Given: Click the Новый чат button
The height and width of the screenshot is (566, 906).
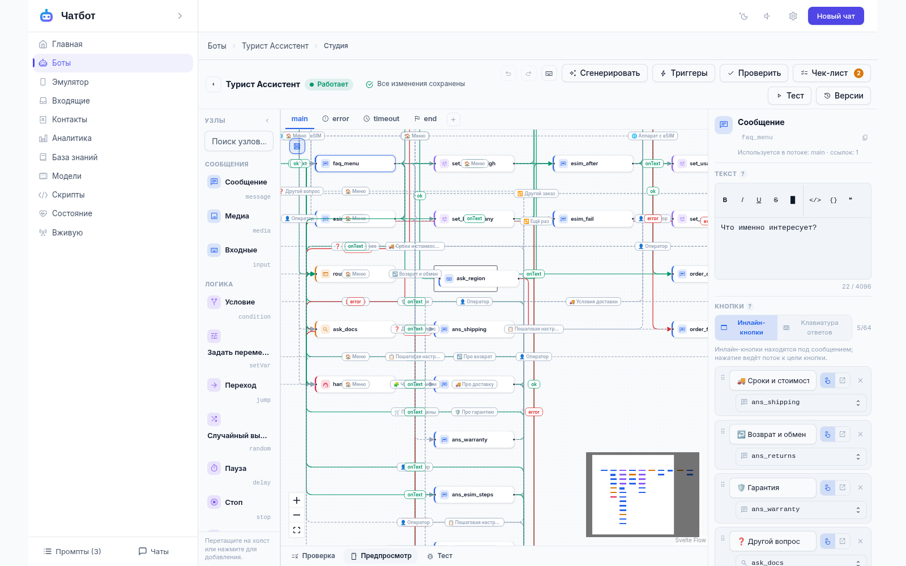Looking at the screenshot, I should 836,16.
